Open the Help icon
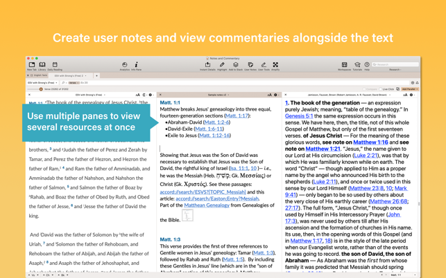Viewport: 446px width, 278px height. (367, 65)
